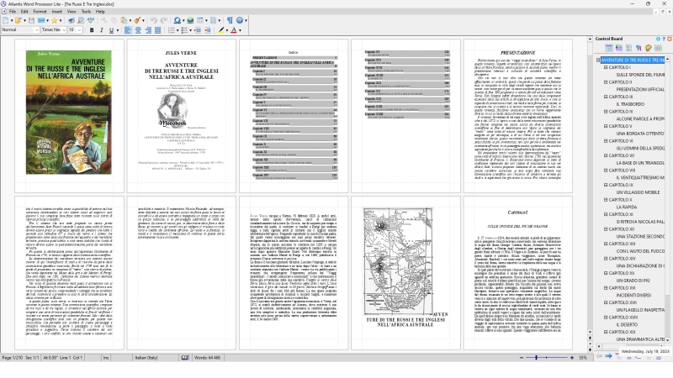
Task: Open second Control Board panel icon
Action: tap(619, 48)
